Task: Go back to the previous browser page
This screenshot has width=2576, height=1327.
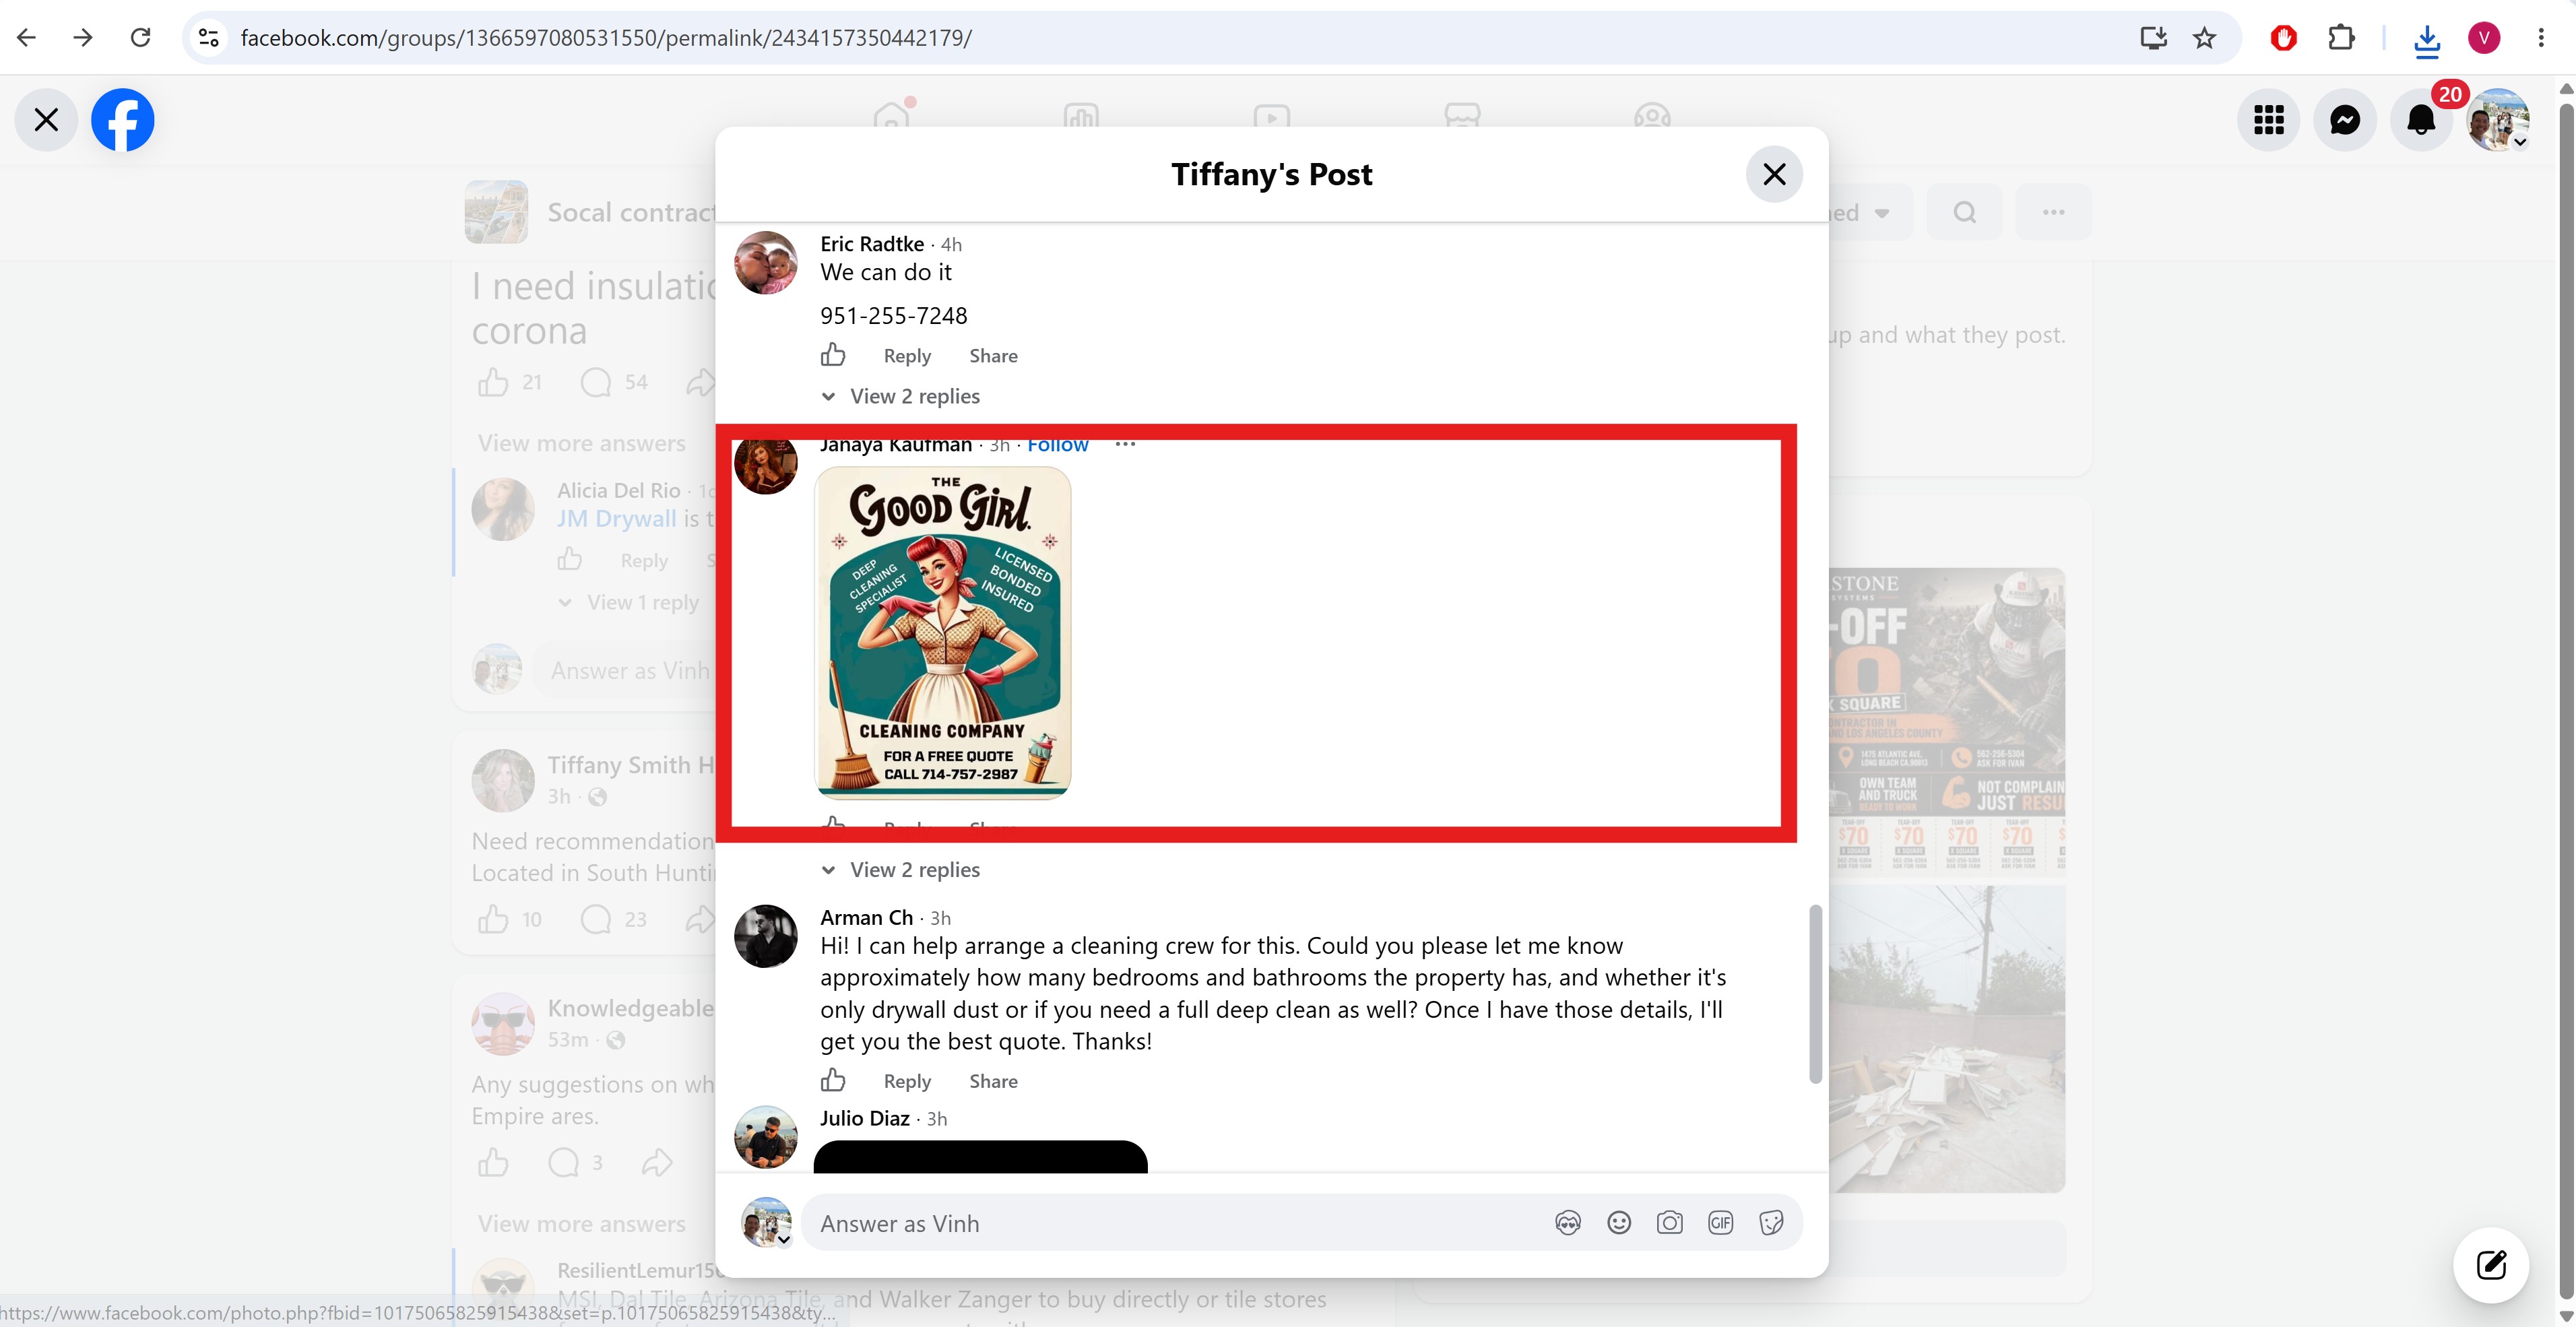Action: pos(27,38)
